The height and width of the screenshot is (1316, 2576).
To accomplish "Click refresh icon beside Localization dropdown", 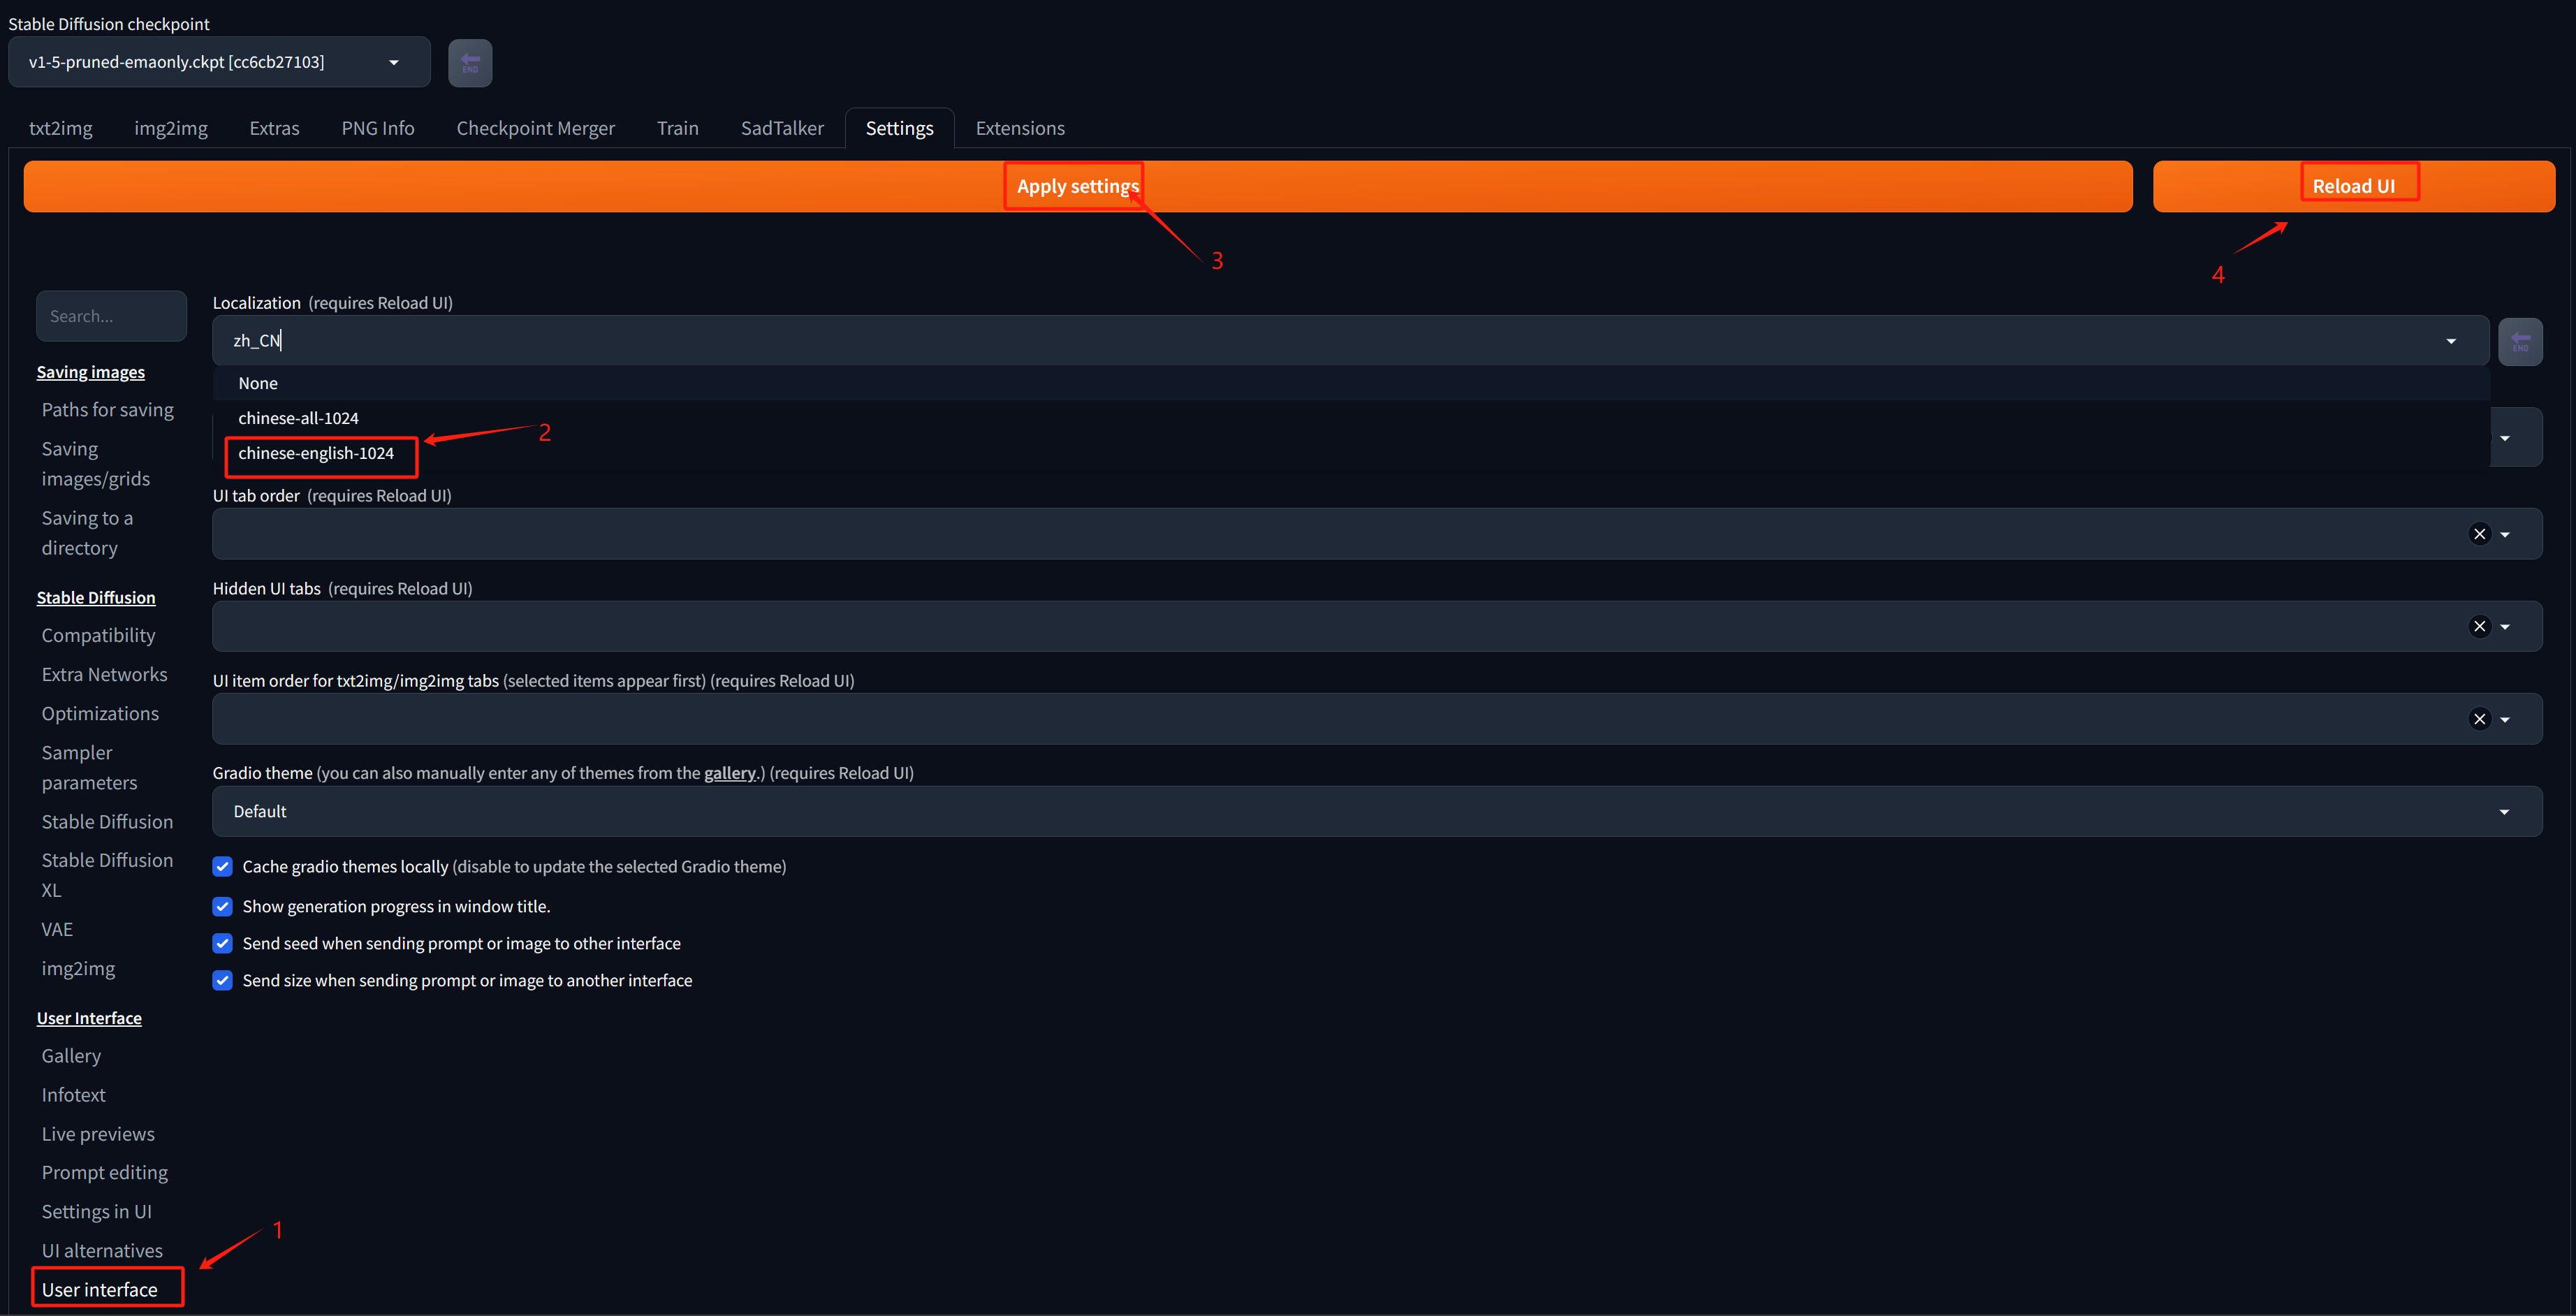I will coord(2519,342).
